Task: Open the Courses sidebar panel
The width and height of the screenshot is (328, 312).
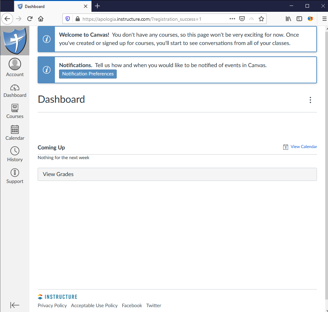Action: [x=15, y=112]
